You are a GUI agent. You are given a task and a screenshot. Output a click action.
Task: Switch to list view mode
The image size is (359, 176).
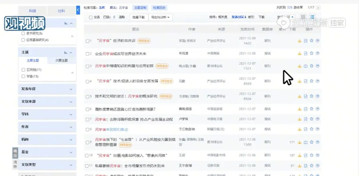(312, 17)
